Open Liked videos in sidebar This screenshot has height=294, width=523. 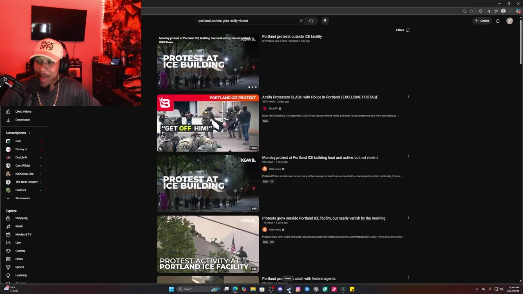pyautogui.click(x=23, y=111)
